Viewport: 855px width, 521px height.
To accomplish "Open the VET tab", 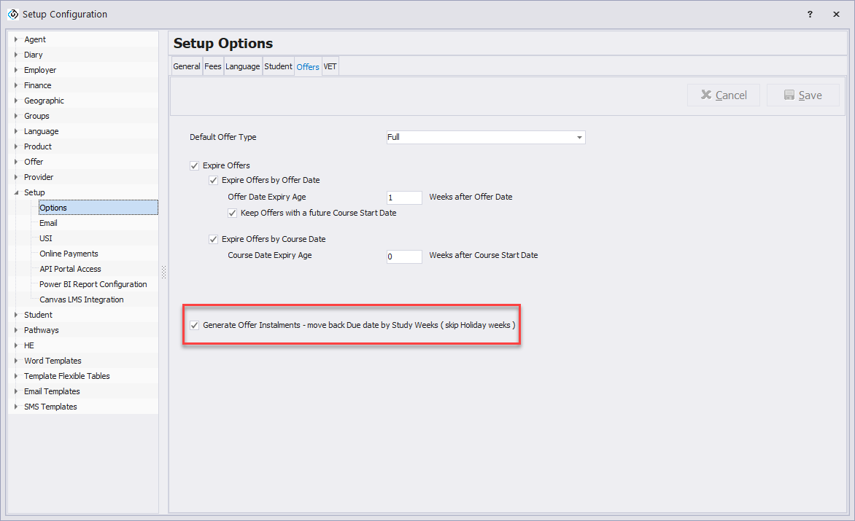I will pyautogui.click(x=330, y=66).
